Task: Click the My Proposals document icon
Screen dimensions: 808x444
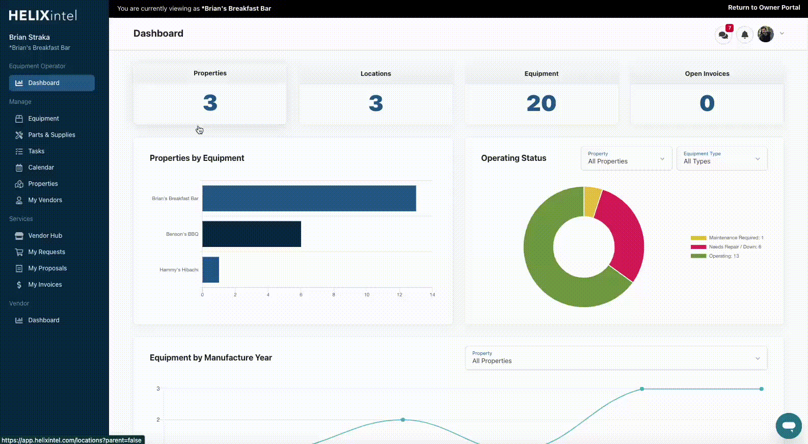Action: pyautogui.click(x=19, y=268)
